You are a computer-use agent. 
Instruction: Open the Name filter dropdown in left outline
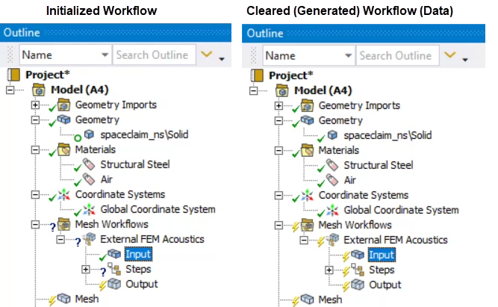tap(104, 55)
